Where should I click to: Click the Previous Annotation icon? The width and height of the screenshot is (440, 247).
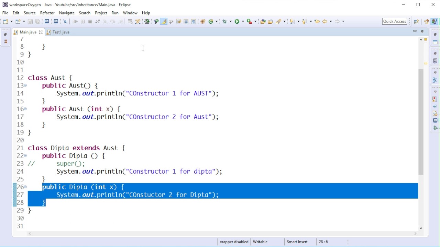point(304,21)
